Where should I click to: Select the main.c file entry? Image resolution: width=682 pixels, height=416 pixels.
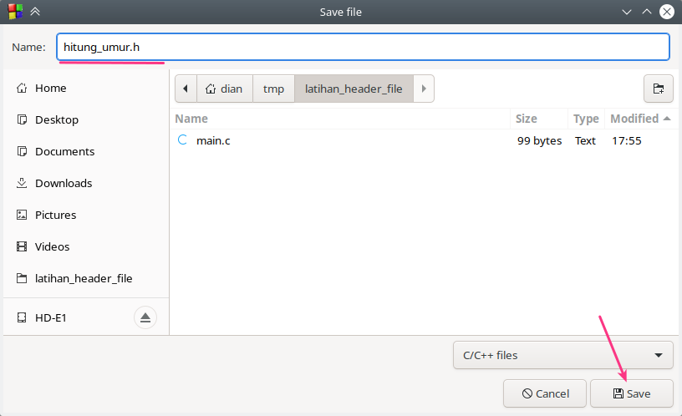click(x=213, y=141)
